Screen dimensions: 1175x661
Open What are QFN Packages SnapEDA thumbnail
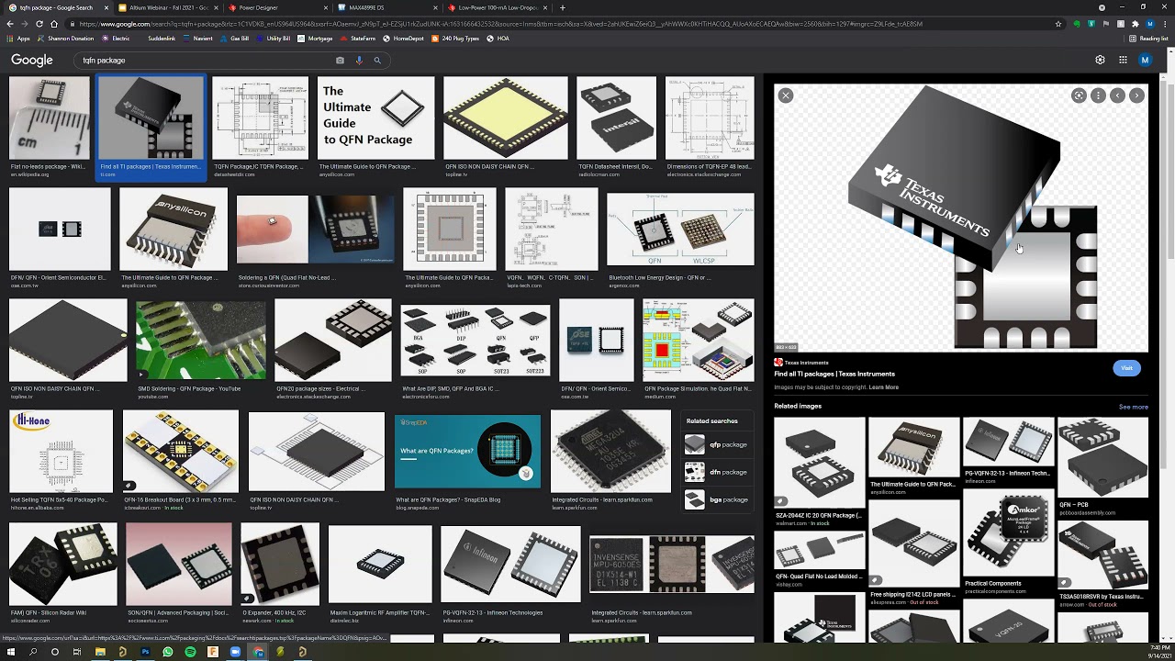467,452
